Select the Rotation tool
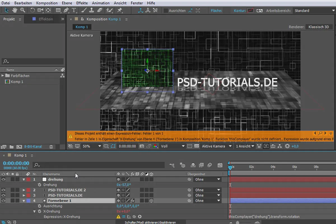Image resolution: width=336 pixels, height=224 pixels. (x=32, y=10)
